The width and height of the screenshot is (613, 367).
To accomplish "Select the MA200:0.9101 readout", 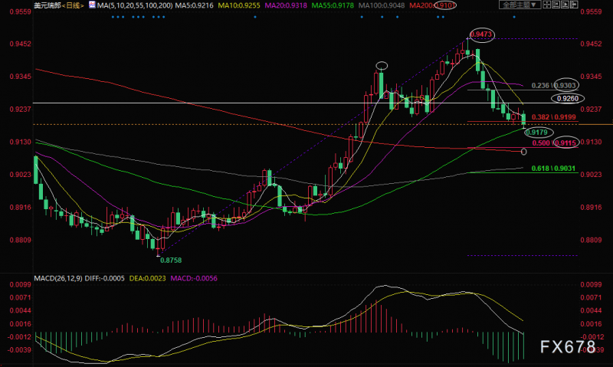I will pyautogui.click(x=432, y=5).
